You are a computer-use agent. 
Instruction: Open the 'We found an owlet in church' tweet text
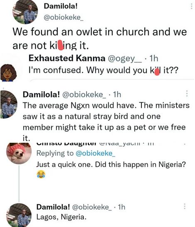tap(100, 38)
